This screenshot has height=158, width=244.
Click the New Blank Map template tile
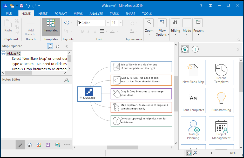[x=193, y=73]
